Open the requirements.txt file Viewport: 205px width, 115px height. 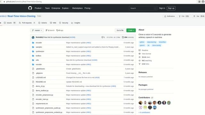coord(42,103)
